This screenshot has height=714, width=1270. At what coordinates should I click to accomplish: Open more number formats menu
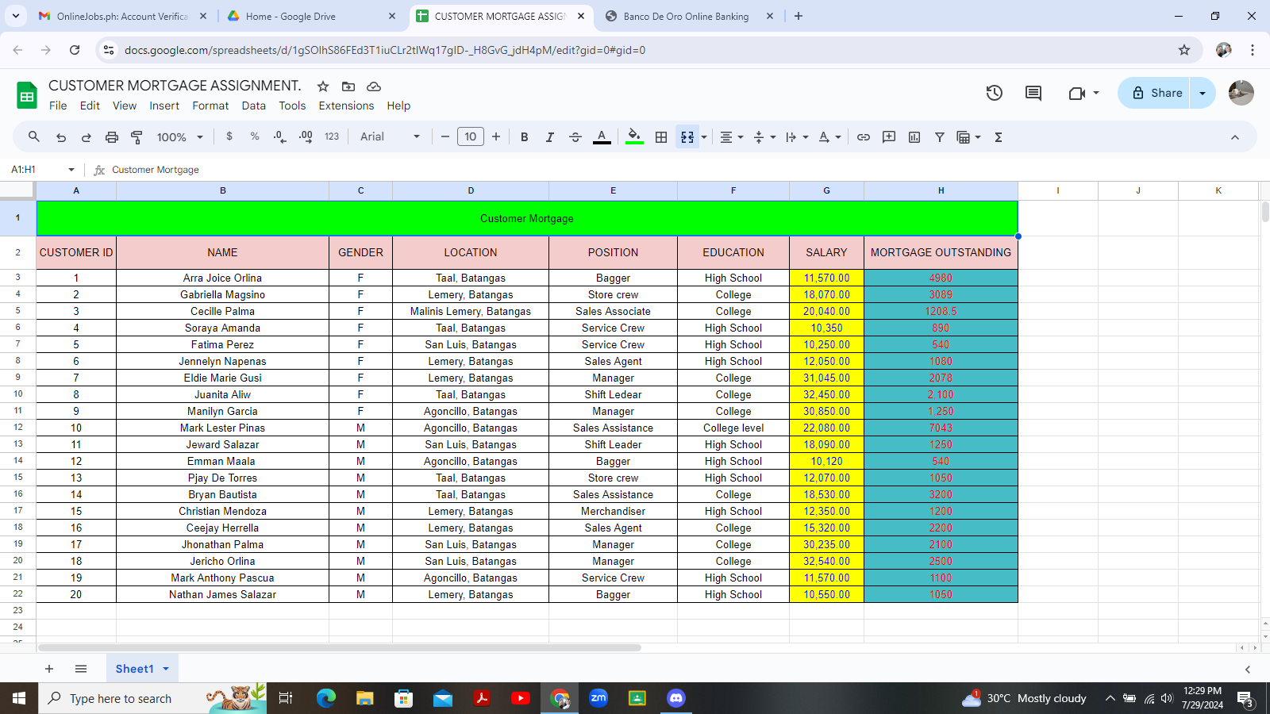point(332,136)
